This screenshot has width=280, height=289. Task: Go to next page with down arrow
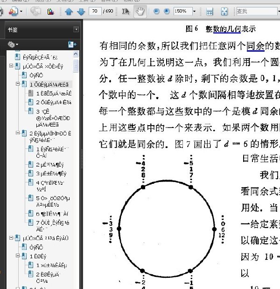pyautogui.click(x=81, y=12)
